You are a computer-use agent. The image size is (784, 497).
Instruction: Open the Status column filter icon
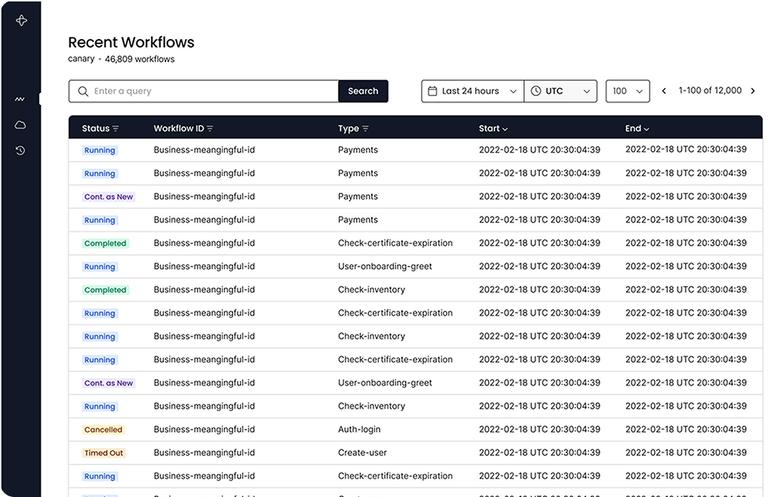pyautogui.click(x=116, y=128)
